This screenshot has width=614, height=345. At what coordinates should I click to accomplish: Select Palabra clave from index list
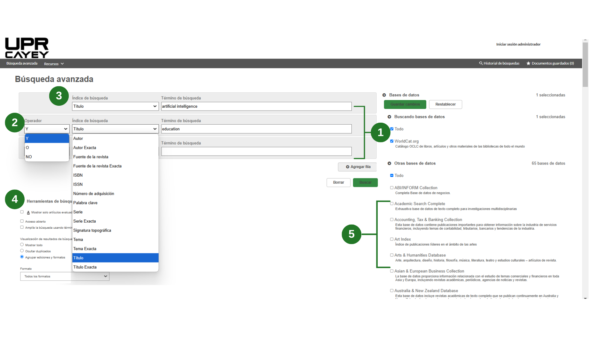(x=85, y=203)
